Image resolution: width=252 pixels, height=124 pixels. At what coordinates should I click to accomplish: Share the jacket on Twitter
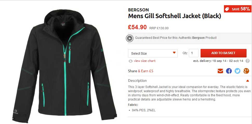click(x=237, y=71)
